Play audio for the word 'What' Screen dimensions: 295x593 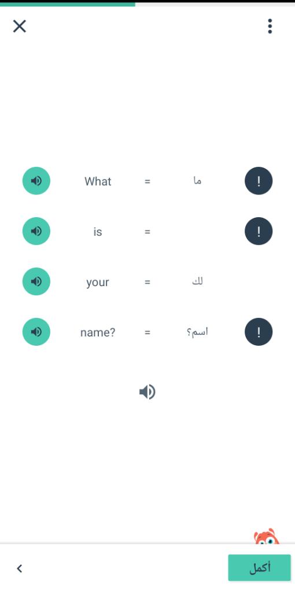click(x=36, y=181)
